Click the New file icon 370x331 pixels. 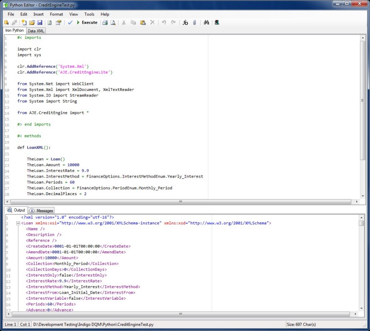tap(24, 23)
